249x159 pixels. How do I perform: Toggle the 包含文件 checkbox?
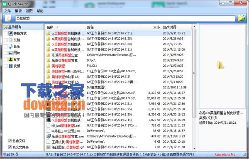click(10, 141)
